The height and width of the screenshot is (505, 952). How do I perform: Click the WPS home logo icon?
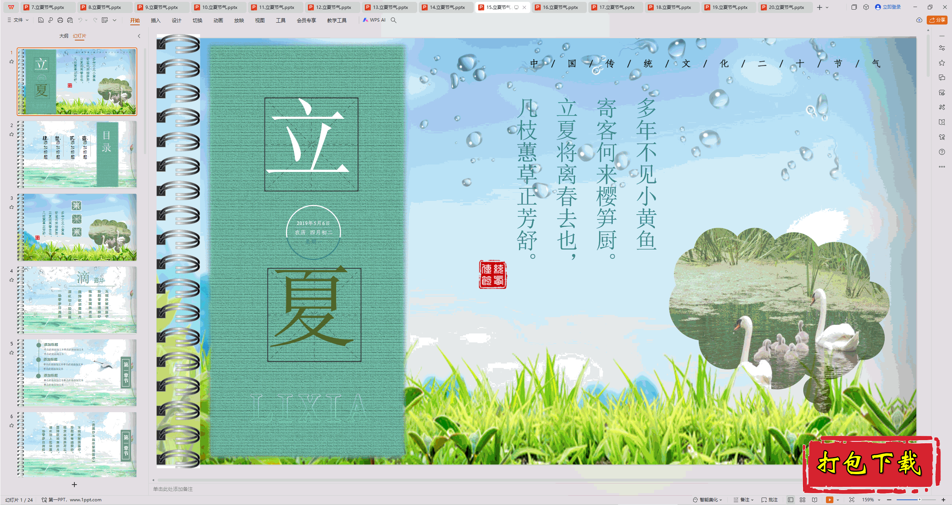(x=11, y=7)
